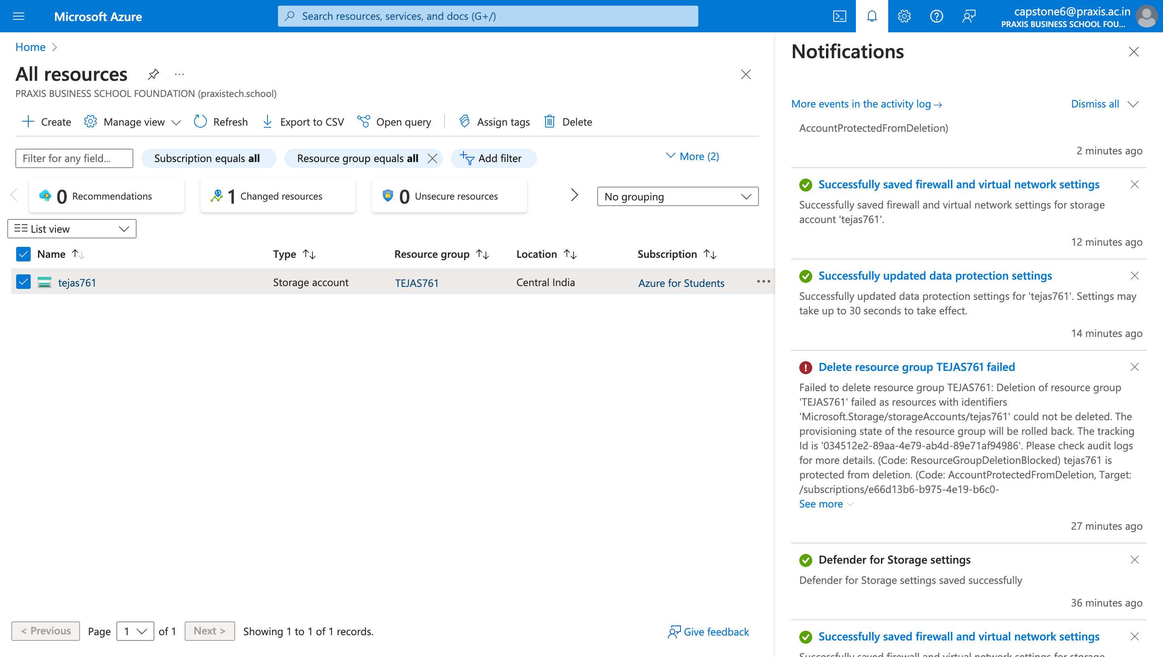Expand More filters options
The image size is (1163, 657).
tap(692, 156)
